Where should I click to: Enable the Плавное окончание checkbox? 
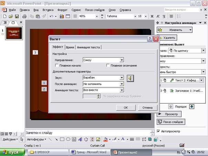108,65
